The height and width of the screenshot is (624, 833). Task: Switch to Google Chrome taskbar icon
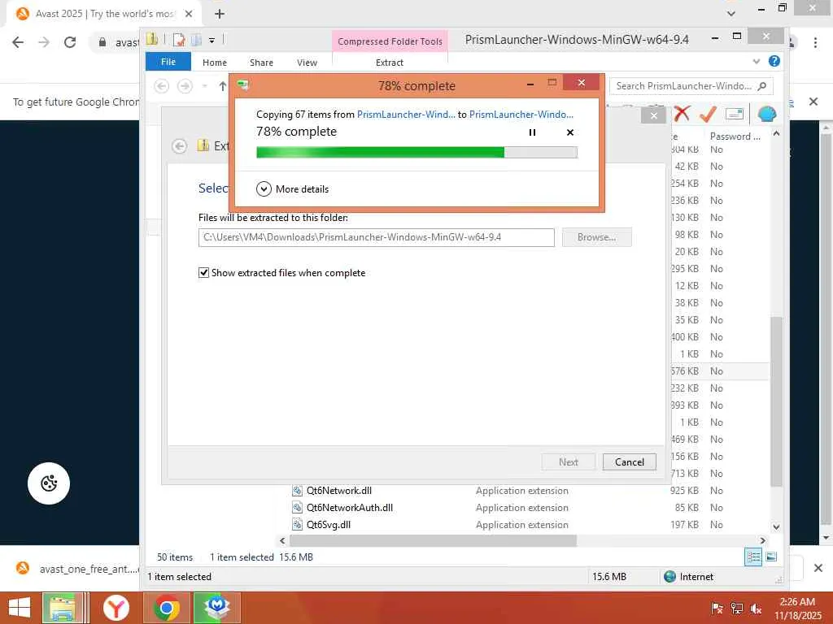166,608
